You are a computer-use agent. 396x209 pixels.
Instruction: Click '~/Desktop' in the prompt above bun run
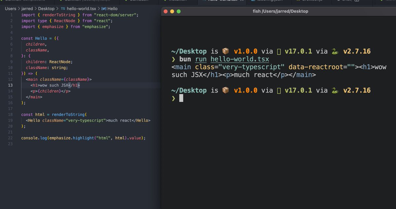(189, 52)
